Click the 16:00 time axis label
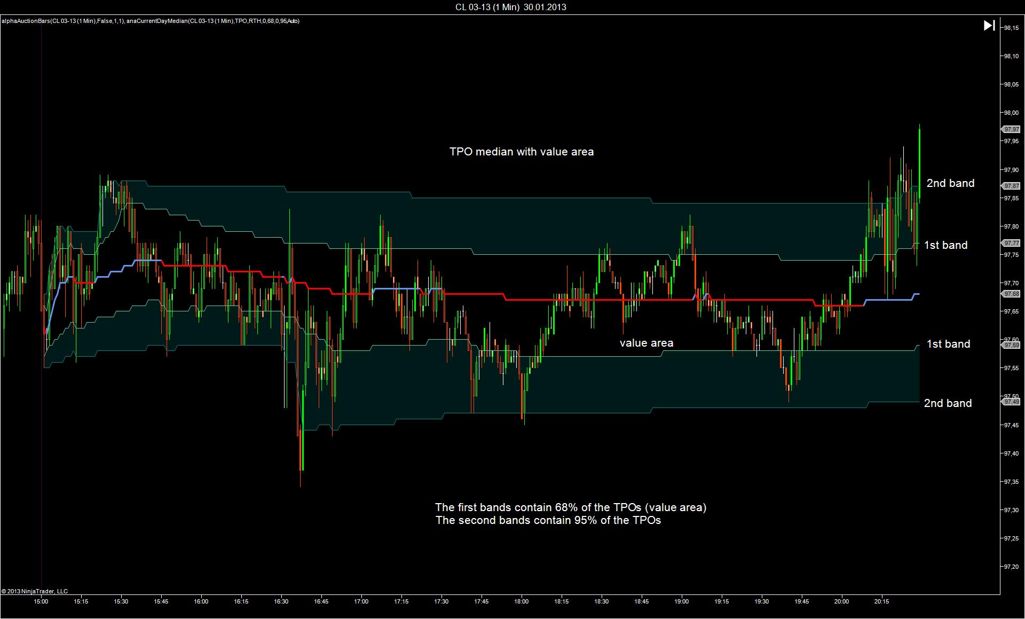The image size is (1025, 619). pyautogui.click(x=201, y=601)
